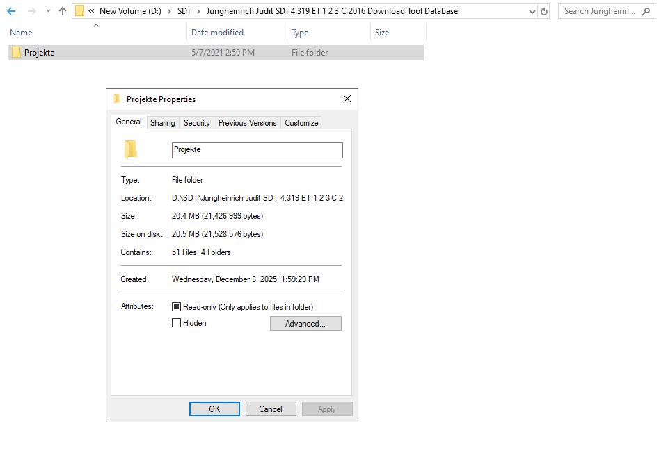Click the 20.4 MB size value

tap(217, 216)
